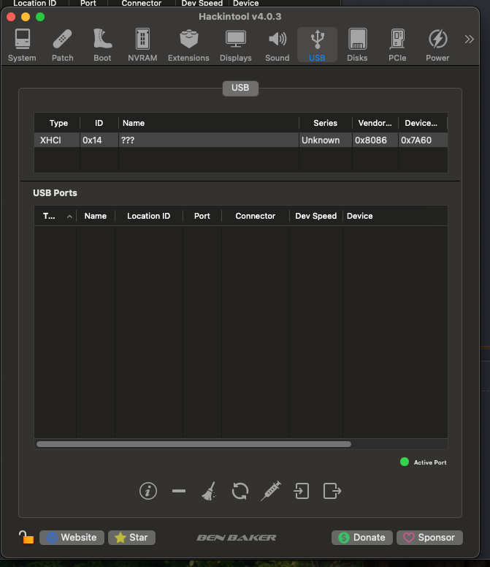Click the Star button
This screenshot has width=490, height=567.
[x=131, y=537]
